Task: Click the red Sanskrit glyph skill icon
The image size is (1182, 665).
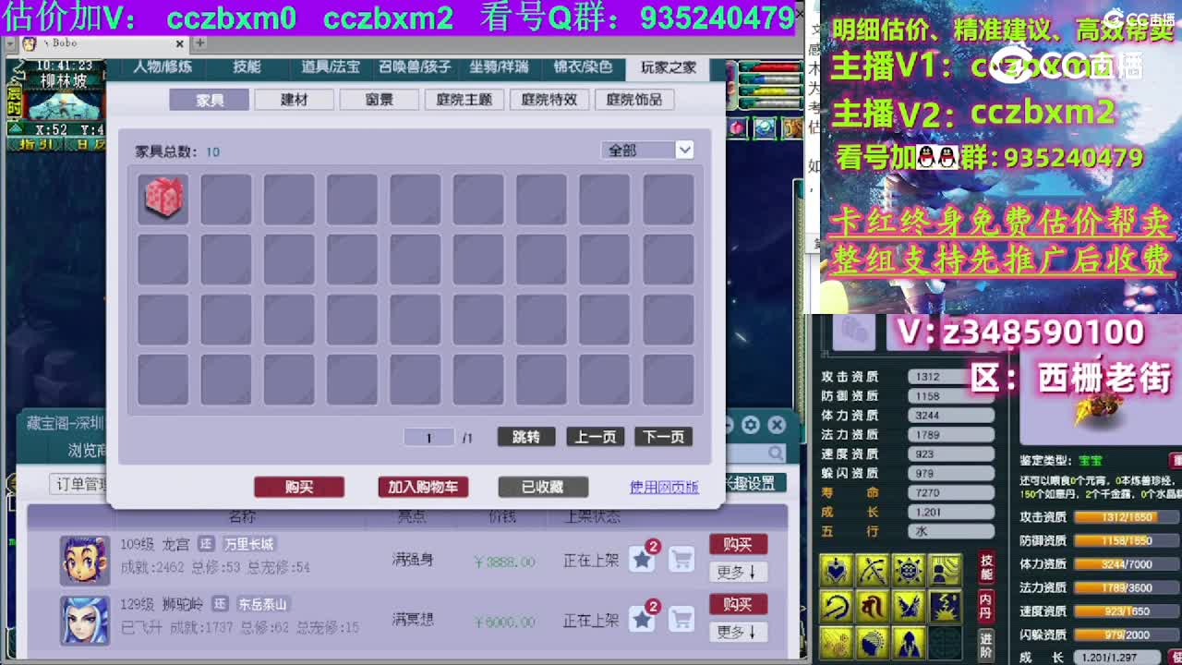Action: [872, 607]
